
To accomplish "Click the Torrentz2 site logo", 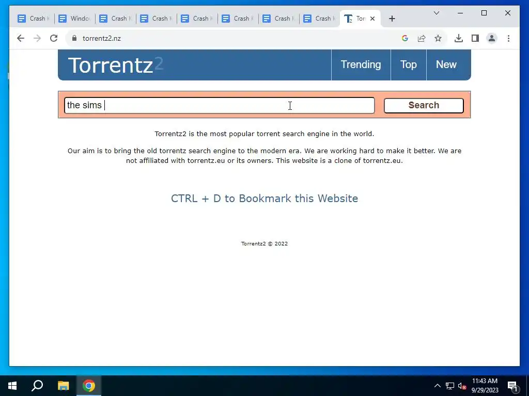I will [x=115, y=64].
